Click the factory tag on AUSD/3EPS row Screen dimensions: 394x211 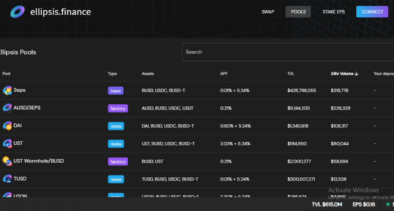tap(118, 108)
